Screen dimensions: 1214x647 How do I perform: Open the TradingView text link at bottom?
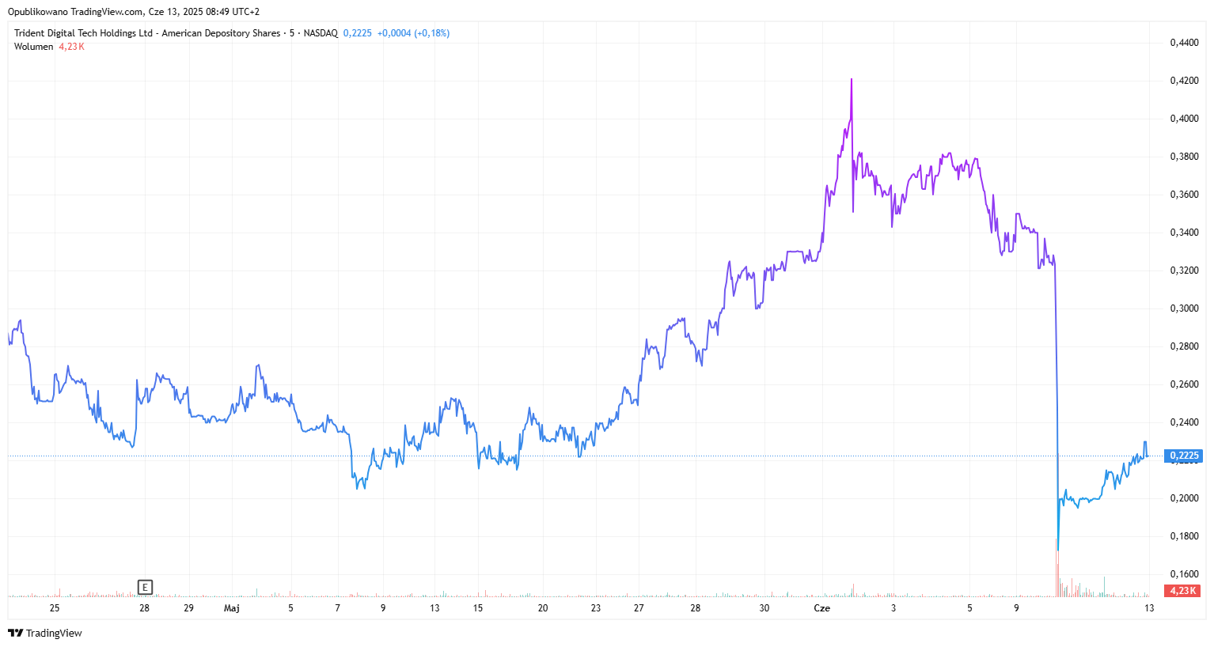point(54,633)
